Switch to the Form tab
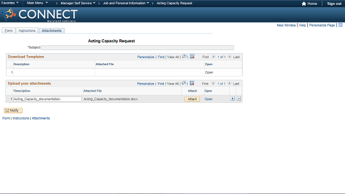This screenshot has height=194, width=345. [9, 31]
